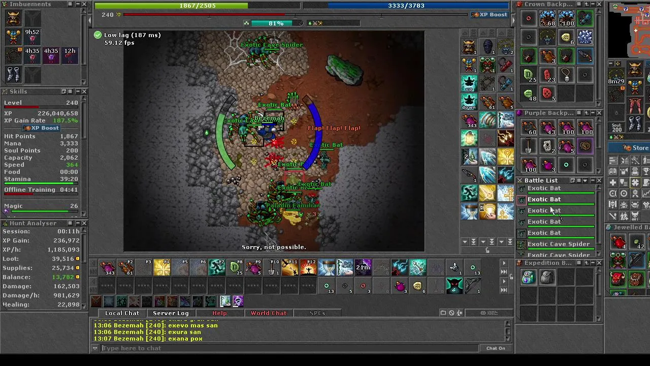Use the mana potion on hotkey slot one
650x366 pixels.
click(107, 267)
